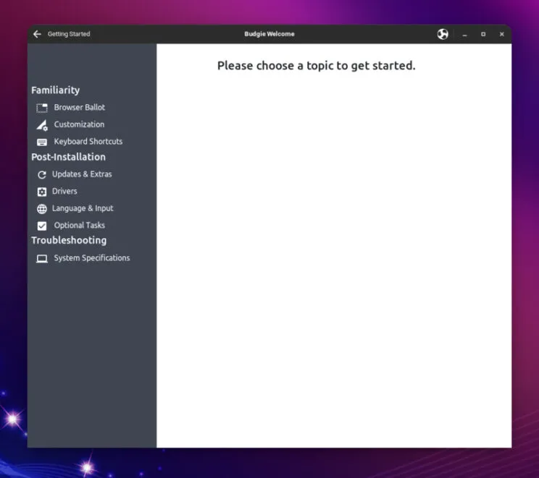
Task: Go back using the title bar arrow
Action: coord(37,34)
